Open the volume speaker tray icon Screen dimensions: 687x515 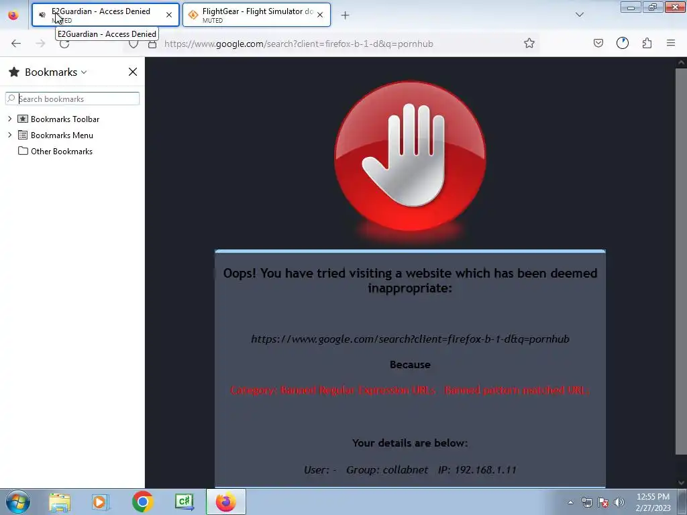pyautogui.click(x=619, y=503)
